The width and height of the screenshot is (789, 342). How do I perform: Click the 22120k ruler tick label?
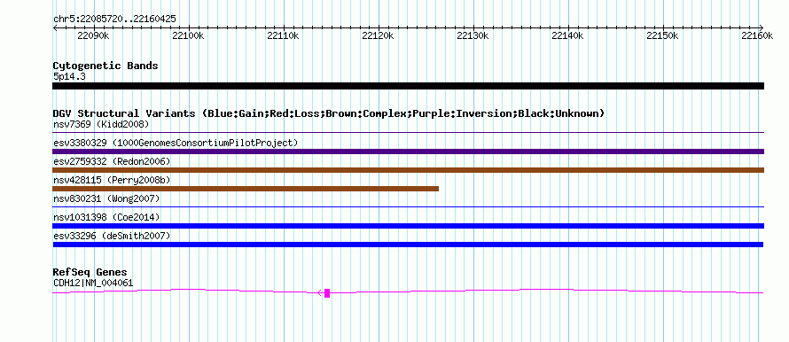378,35
